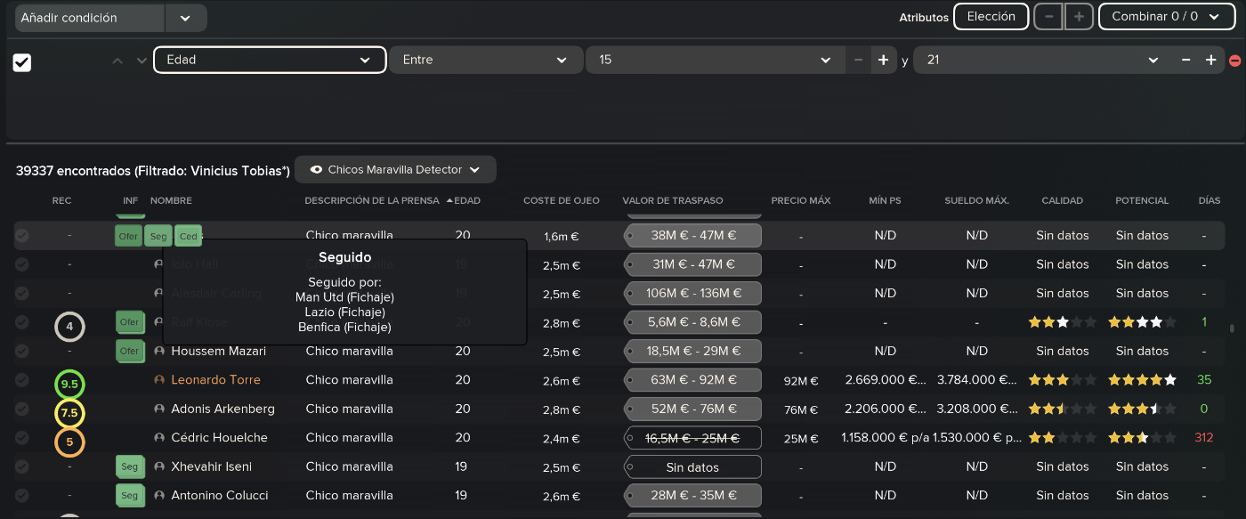Move the Edad condition down
Image resolution: width=1246 pixels, height=519 pixels.
[142, 61]
